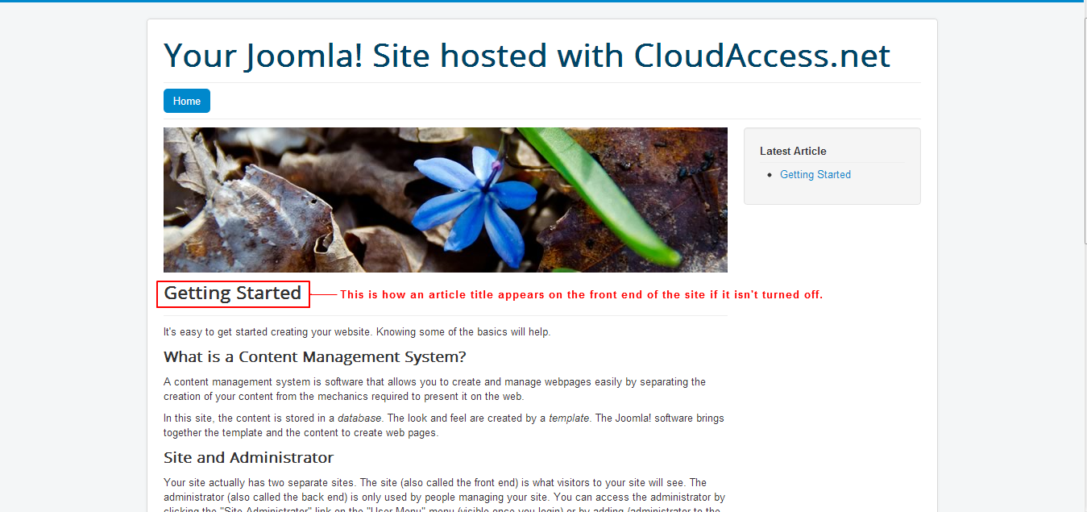Click the italic word database
Viewport: 1087px width, 512px height.
[359, 418]
